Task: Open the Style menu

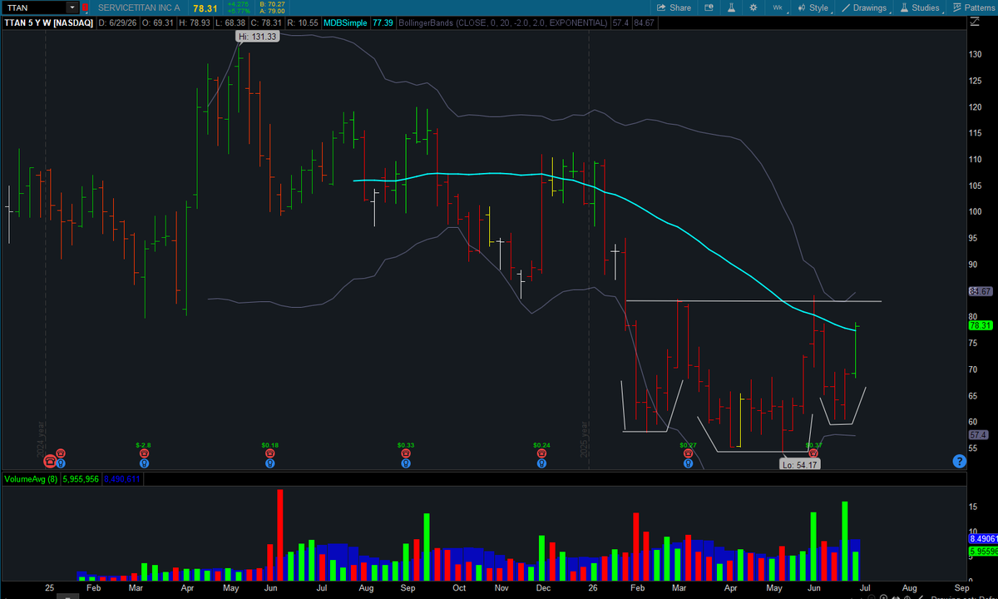Action: [813, 7]
